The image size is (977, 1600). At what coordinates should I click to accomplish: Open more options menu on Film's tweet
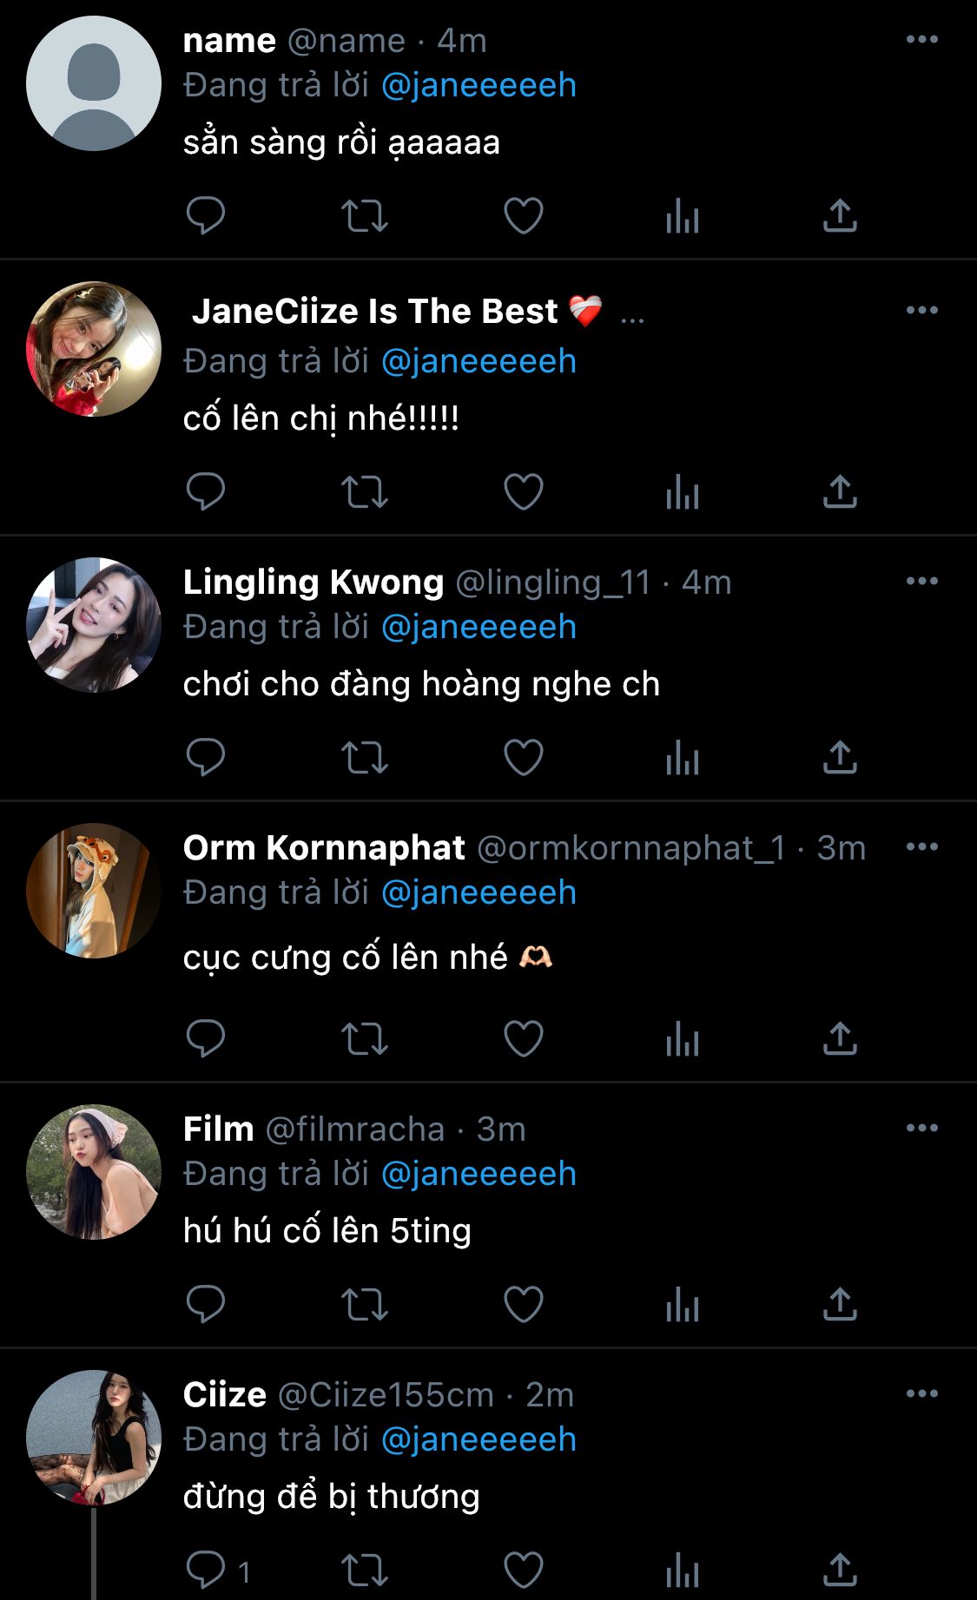tap(921, 1128)
